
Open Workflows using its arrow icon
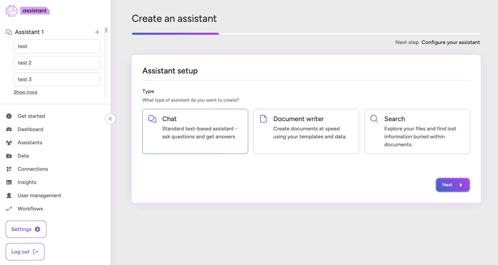tap(9, 208)
